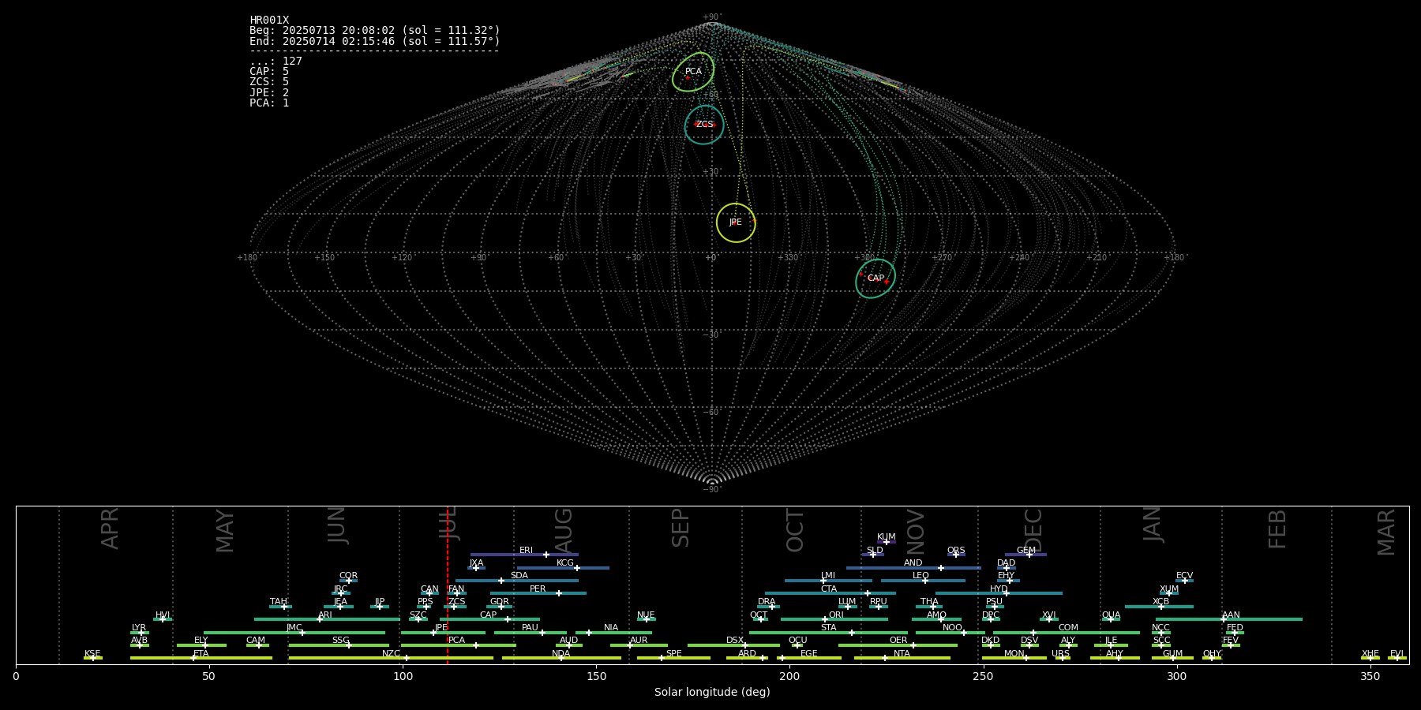
Task: Click the GEM shower label in timeline
Action: 1026,551
